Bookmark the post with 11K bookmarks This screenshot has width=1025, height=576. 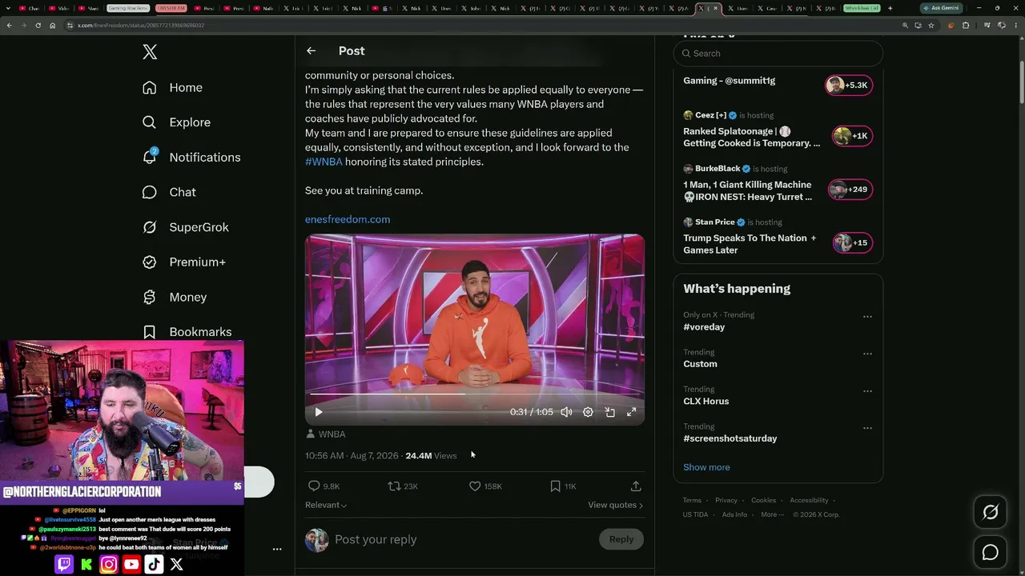coord(555,486)
